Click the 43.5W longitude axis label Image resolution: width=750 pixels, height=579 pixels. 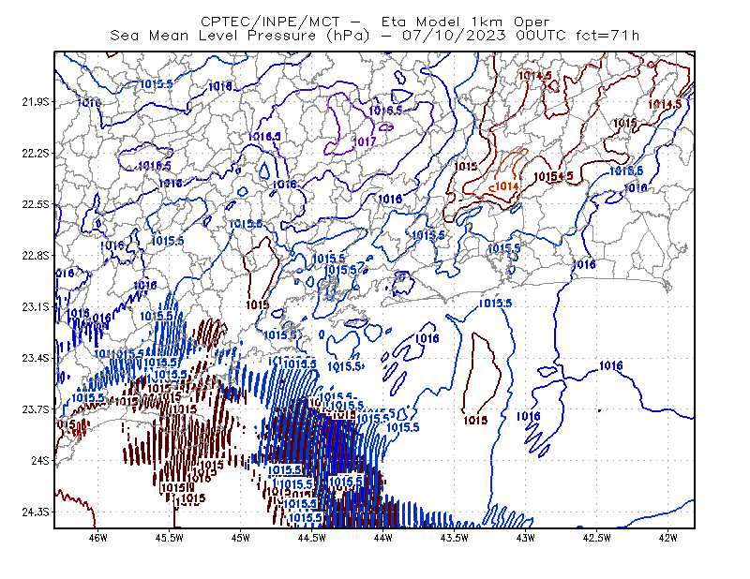(454, 539)
